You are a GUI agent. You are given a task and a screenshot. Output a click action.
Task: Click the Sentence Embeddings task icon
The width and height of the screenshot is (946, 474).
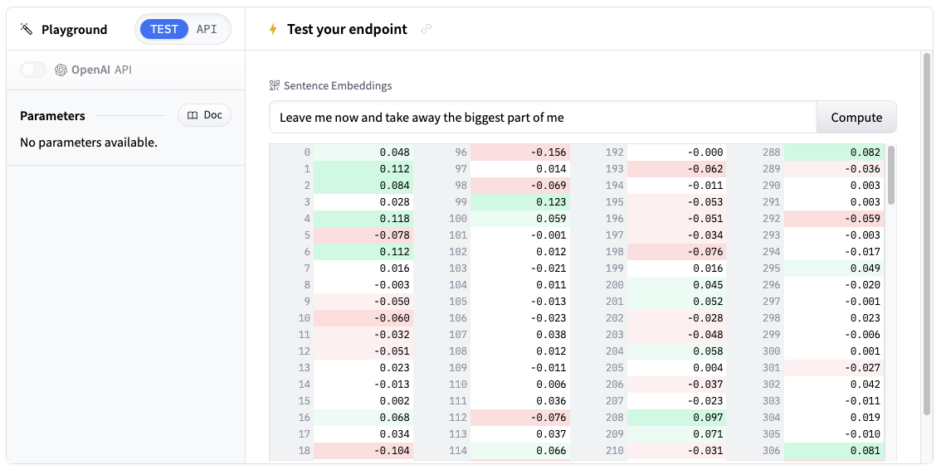[x=275, y=85]
